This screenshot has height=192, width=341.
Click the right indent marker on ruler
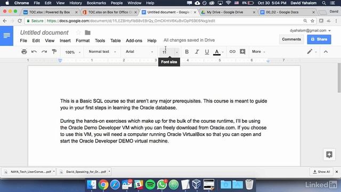click(268, 61)
